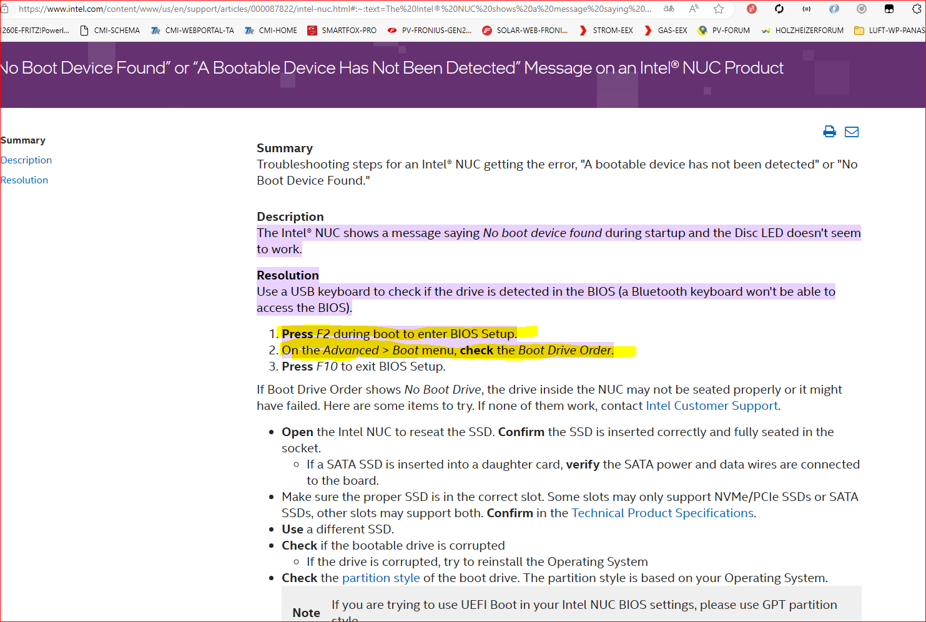Screen dimensions: 926x622
Task: Email this article via envelope icon
Action: 852,132
